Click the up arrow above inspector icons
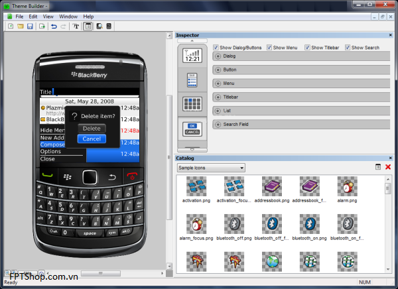Image resolution: width=398 pixels, height=289 pixels. (192, 41)
